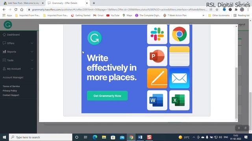Click the Slack icon in the banner
This screenshot has height=141, width=252.
point(157,34)
